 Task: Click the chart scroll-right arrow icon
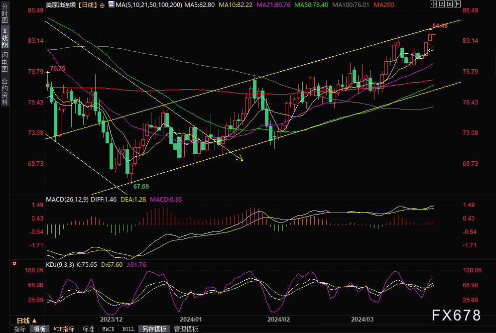click(x=457, y=4)
